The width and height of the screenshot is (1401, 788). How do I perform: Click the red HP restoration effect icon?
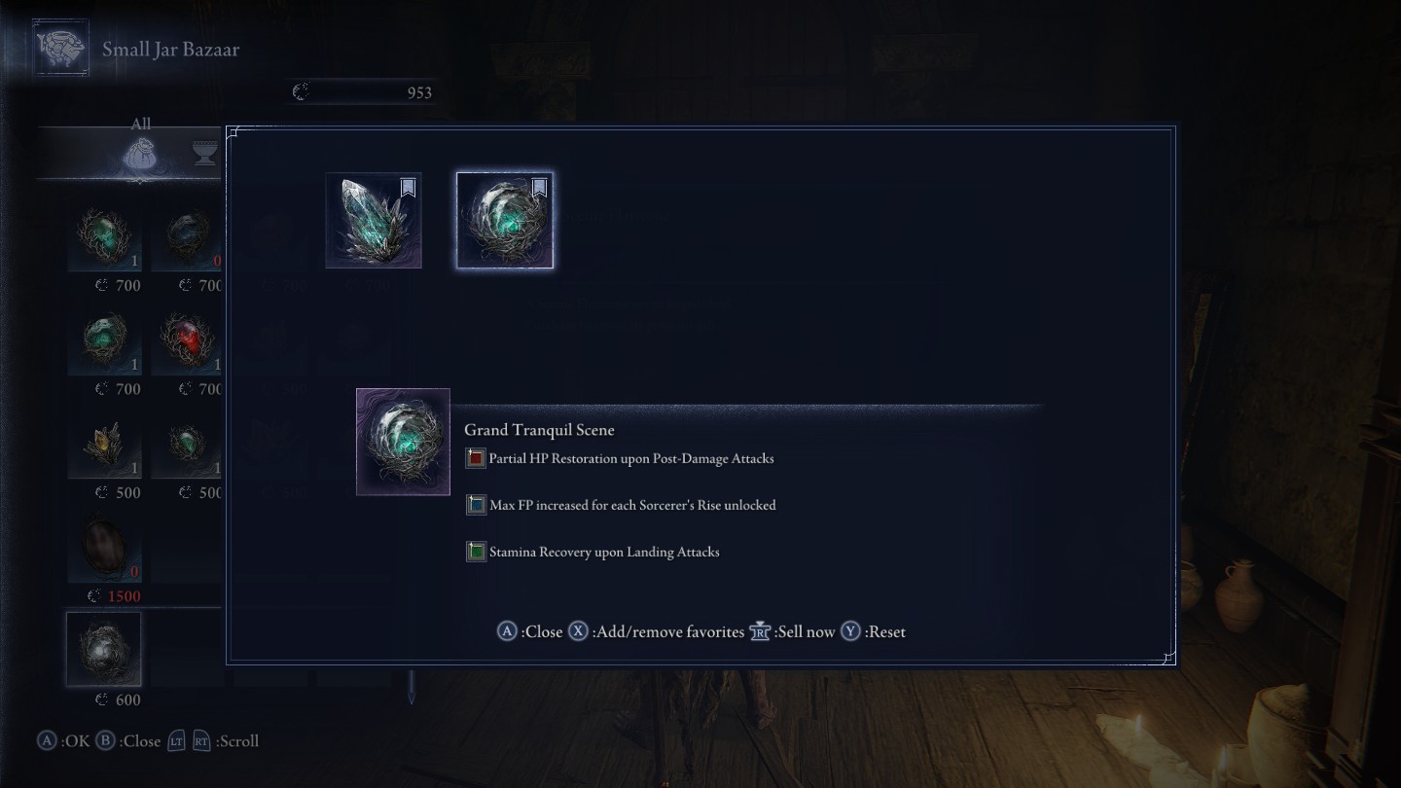(476, 458)
